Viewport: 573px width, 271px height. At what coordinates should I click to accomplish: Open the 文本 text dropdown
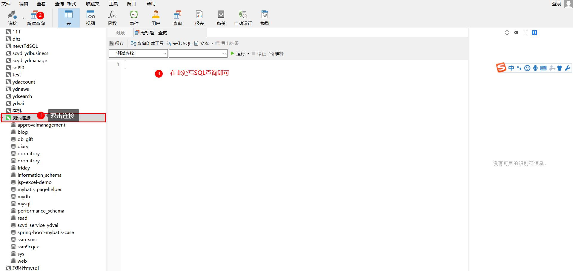(204, 43)
